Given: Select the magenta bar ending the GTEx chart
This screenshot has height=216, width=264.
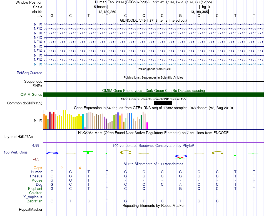Looking at the screenshot, I should (147, 126).
